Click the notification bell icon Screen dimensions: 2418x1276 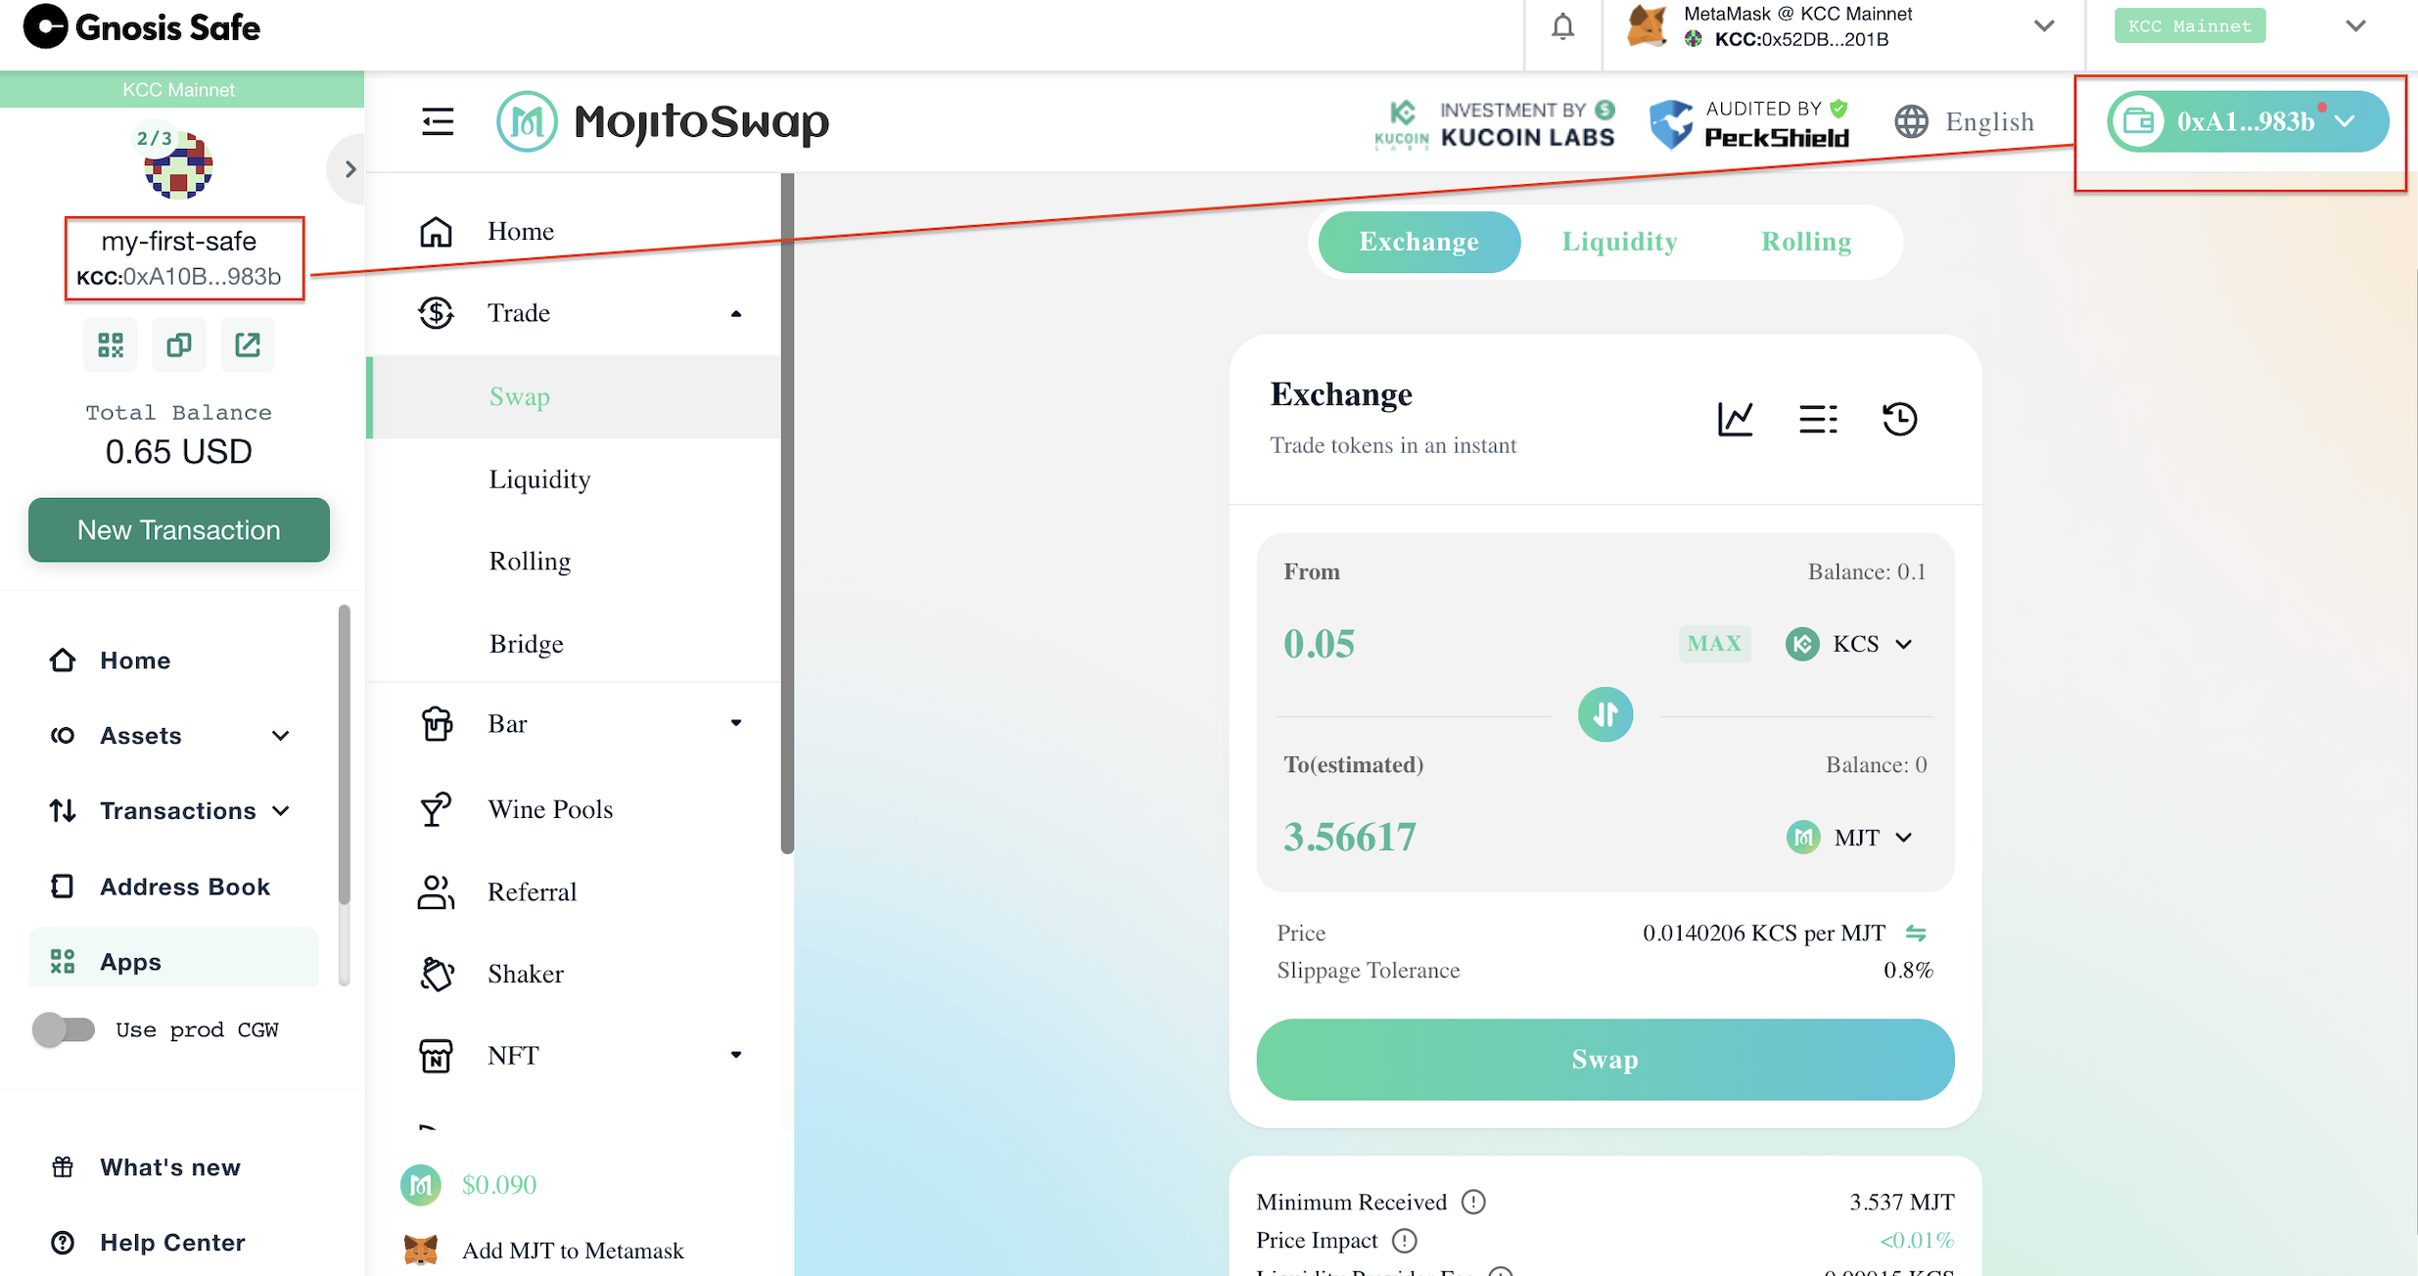click(x=1562, y=26)
